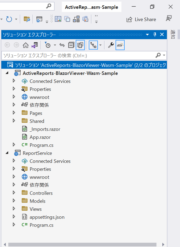The height and width of the screenshot is (247, 180).
Task: Open the vertical 通知 notifications tab
Action: click(173, 34)
